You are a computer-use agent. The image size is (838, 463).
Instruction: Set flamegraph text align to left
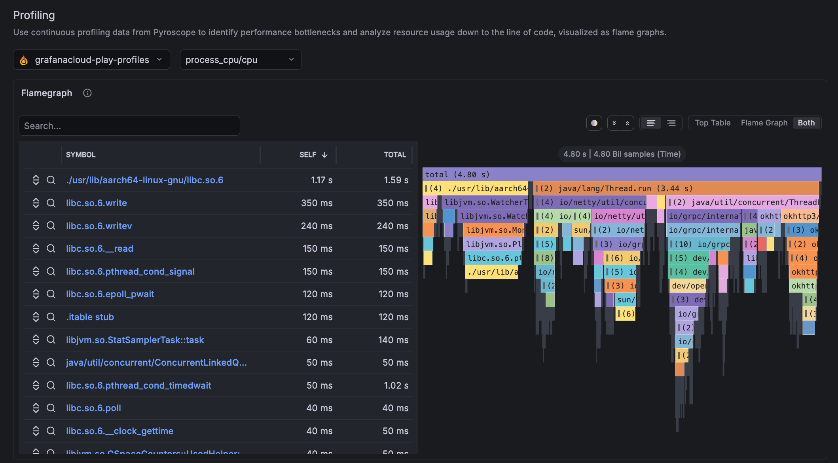[651, 123]
